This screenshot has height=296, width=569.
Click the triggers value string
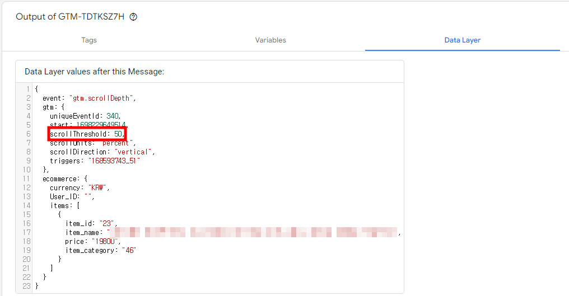point(114,161)
